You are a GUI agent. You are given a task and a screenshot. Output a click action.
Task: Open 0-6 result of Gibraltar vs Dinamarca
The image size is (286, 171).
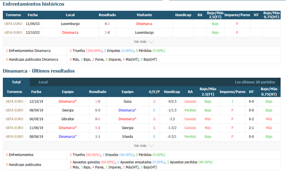(x=98, y=119)
